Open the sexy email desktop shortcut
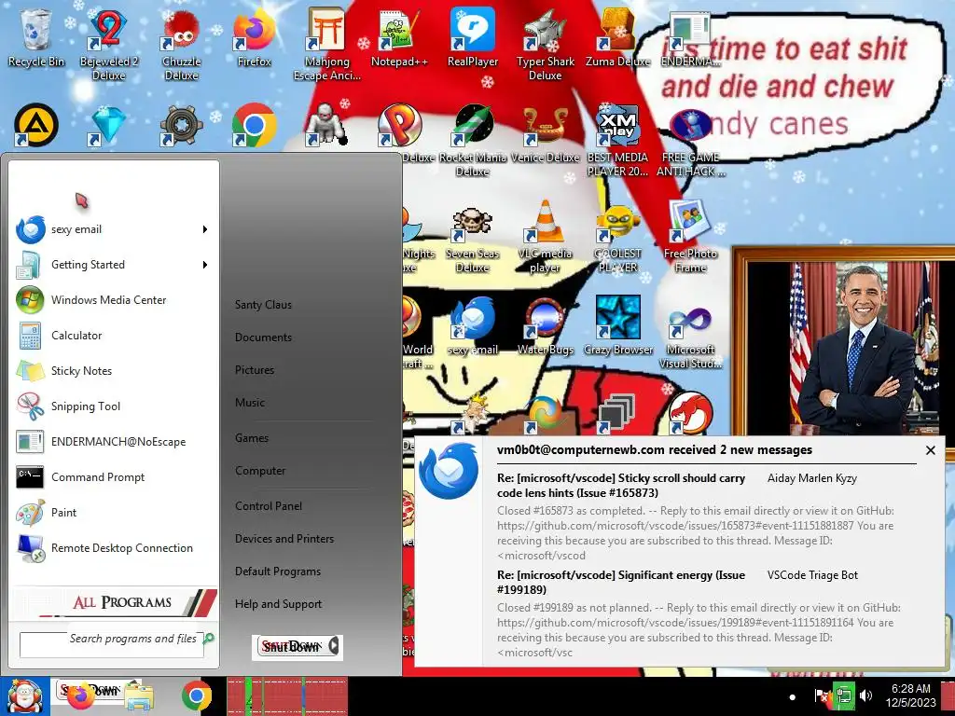The width and height of the screenshot is (955, 716). coord(473,327)
